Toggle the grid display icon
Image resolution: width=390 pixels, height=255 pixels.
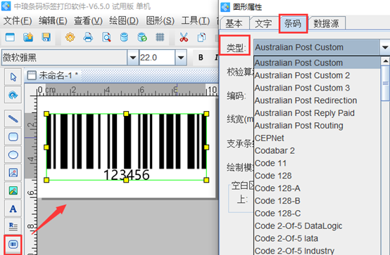point(160,37)
